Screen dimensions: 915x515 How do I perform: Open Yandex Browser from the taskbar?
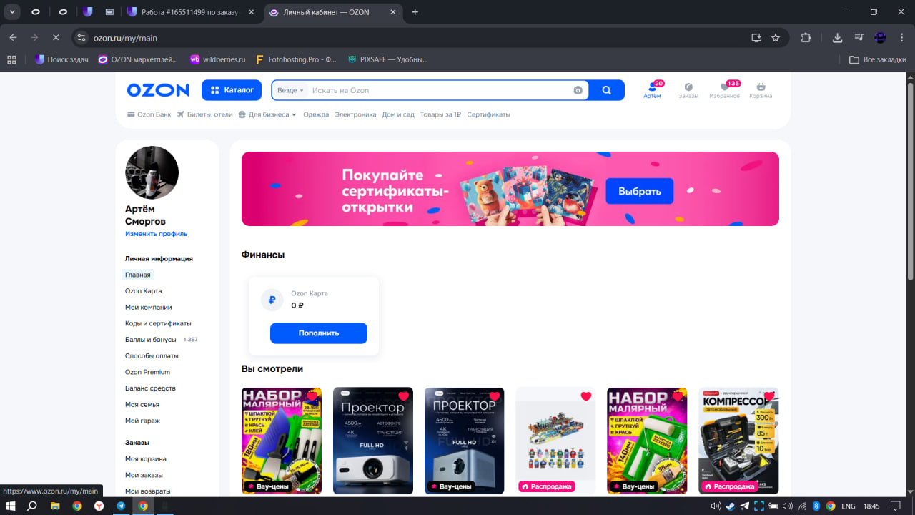click(x=99, y=506)
